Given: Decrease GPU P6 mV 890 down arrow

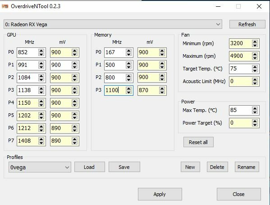Looking at the screenshot, I should point(75,130).
